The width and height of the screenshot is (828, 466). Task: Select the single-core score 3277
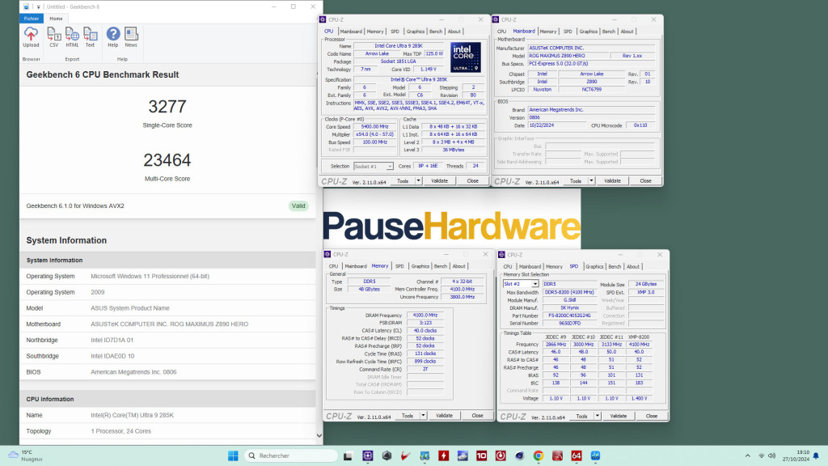click(x=167, y=107)
